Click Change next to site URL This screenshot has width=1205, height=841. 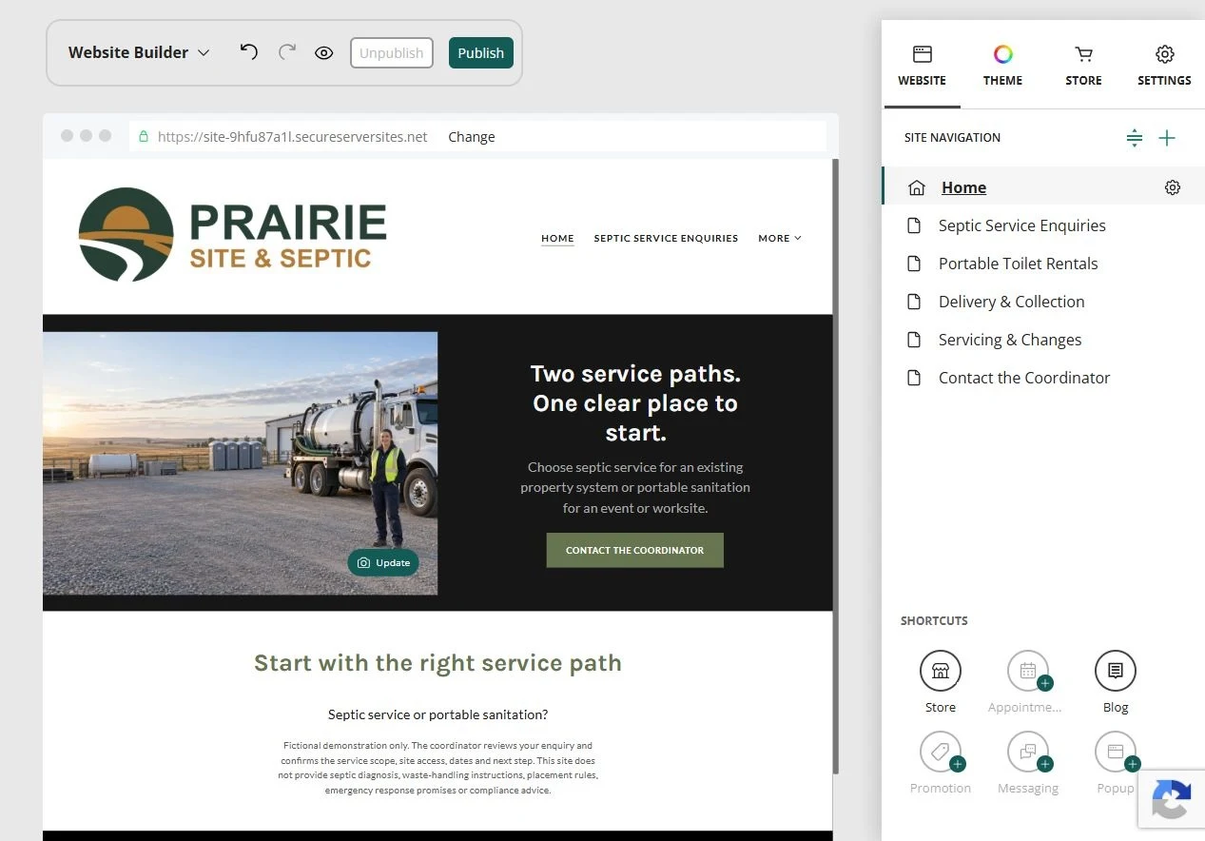click(472, 137)
